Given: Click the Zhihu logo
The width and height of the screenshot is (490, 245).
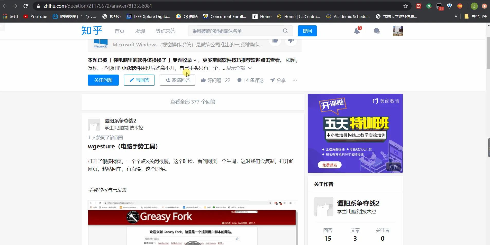Looking at the screenshot, I should pyautogui.click(x=92, y=30).
